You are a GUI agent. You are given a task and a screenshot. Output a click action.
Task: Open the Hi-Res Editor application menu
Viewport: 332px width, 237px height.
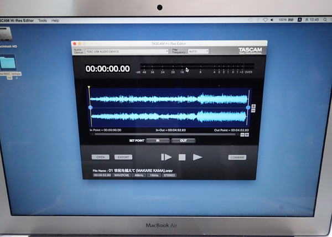coord(17,20)
